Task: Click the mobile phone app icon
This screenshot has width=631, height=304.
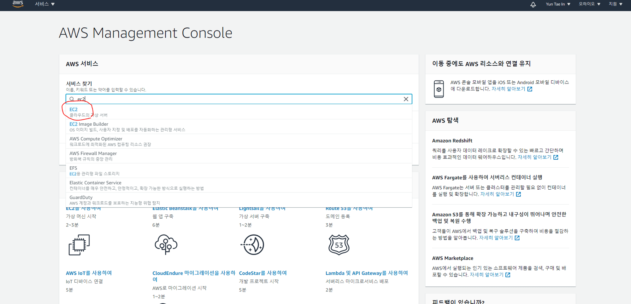Action: click(x=439, y=89)
